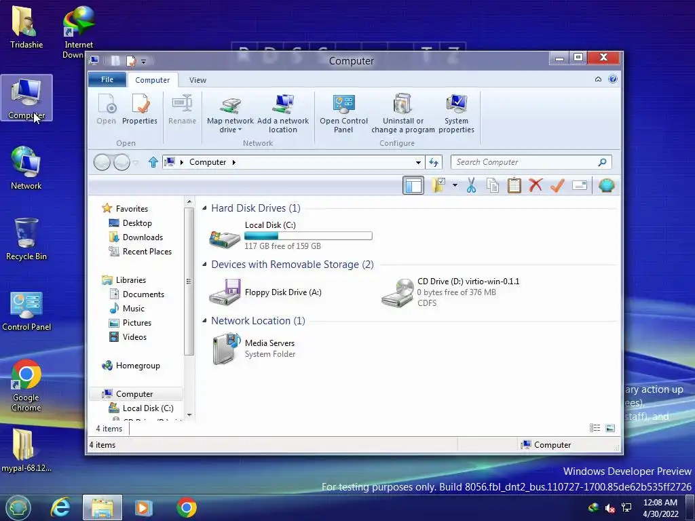
Task: Switch to details view button in status bar
Action: tap(595, 427)
